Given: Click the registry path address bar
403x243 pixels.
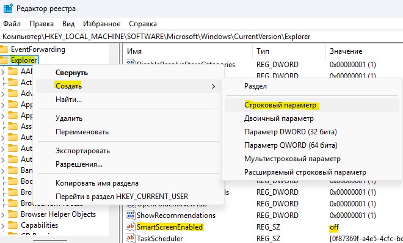Looking at the screenshot, I should [x=201, y=37].
